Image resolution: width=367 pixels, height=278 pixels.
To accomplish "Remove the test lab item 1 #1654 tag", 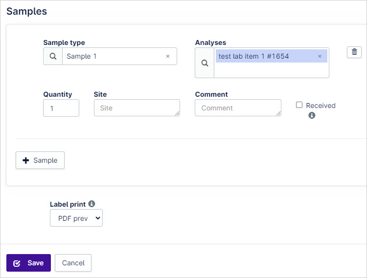I will pyautogui.click(x=320, y=56).
